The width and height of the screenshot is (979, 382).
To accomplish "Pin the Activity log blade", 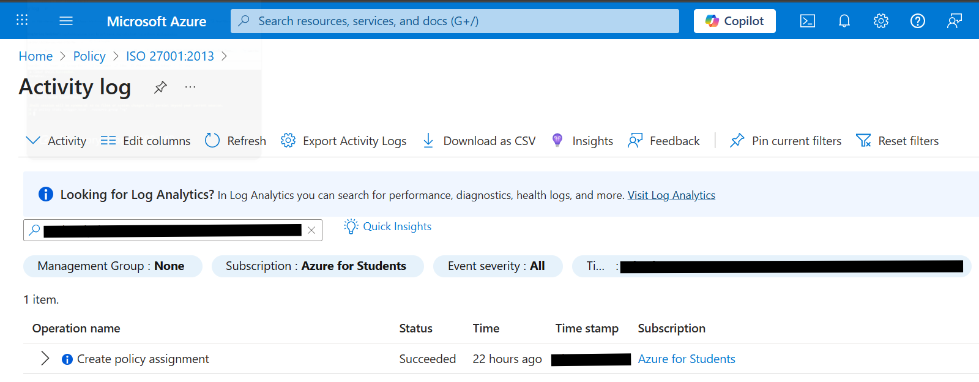I will click(160, 87).
